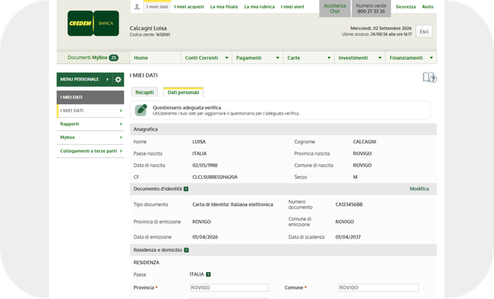Expand the MENU PERSONALE arrow

coord(108,79)
